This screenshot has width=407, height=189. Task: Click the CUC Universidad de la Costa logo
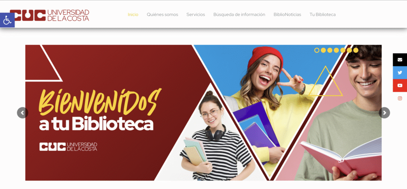coord(49,15)
